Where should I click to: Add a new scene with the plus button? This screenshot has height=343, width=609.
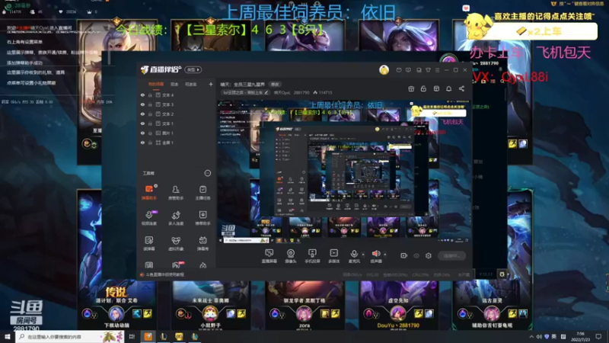click(211, 84)
